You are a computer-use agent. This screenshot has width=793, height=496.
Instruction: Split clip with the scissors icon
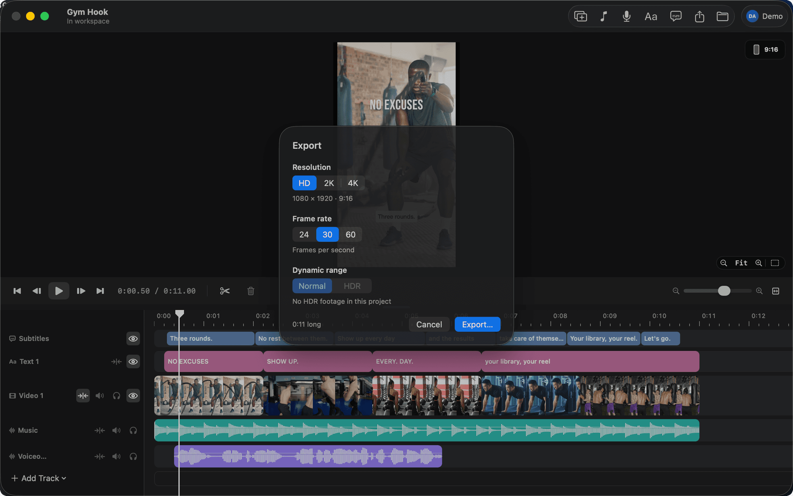point(225,291)
